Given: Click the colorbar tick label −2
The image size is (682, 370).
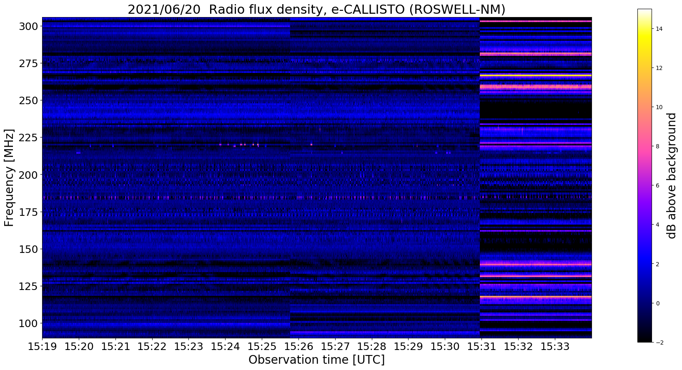Looking at the screenshot, I should (x=659, y=342).
